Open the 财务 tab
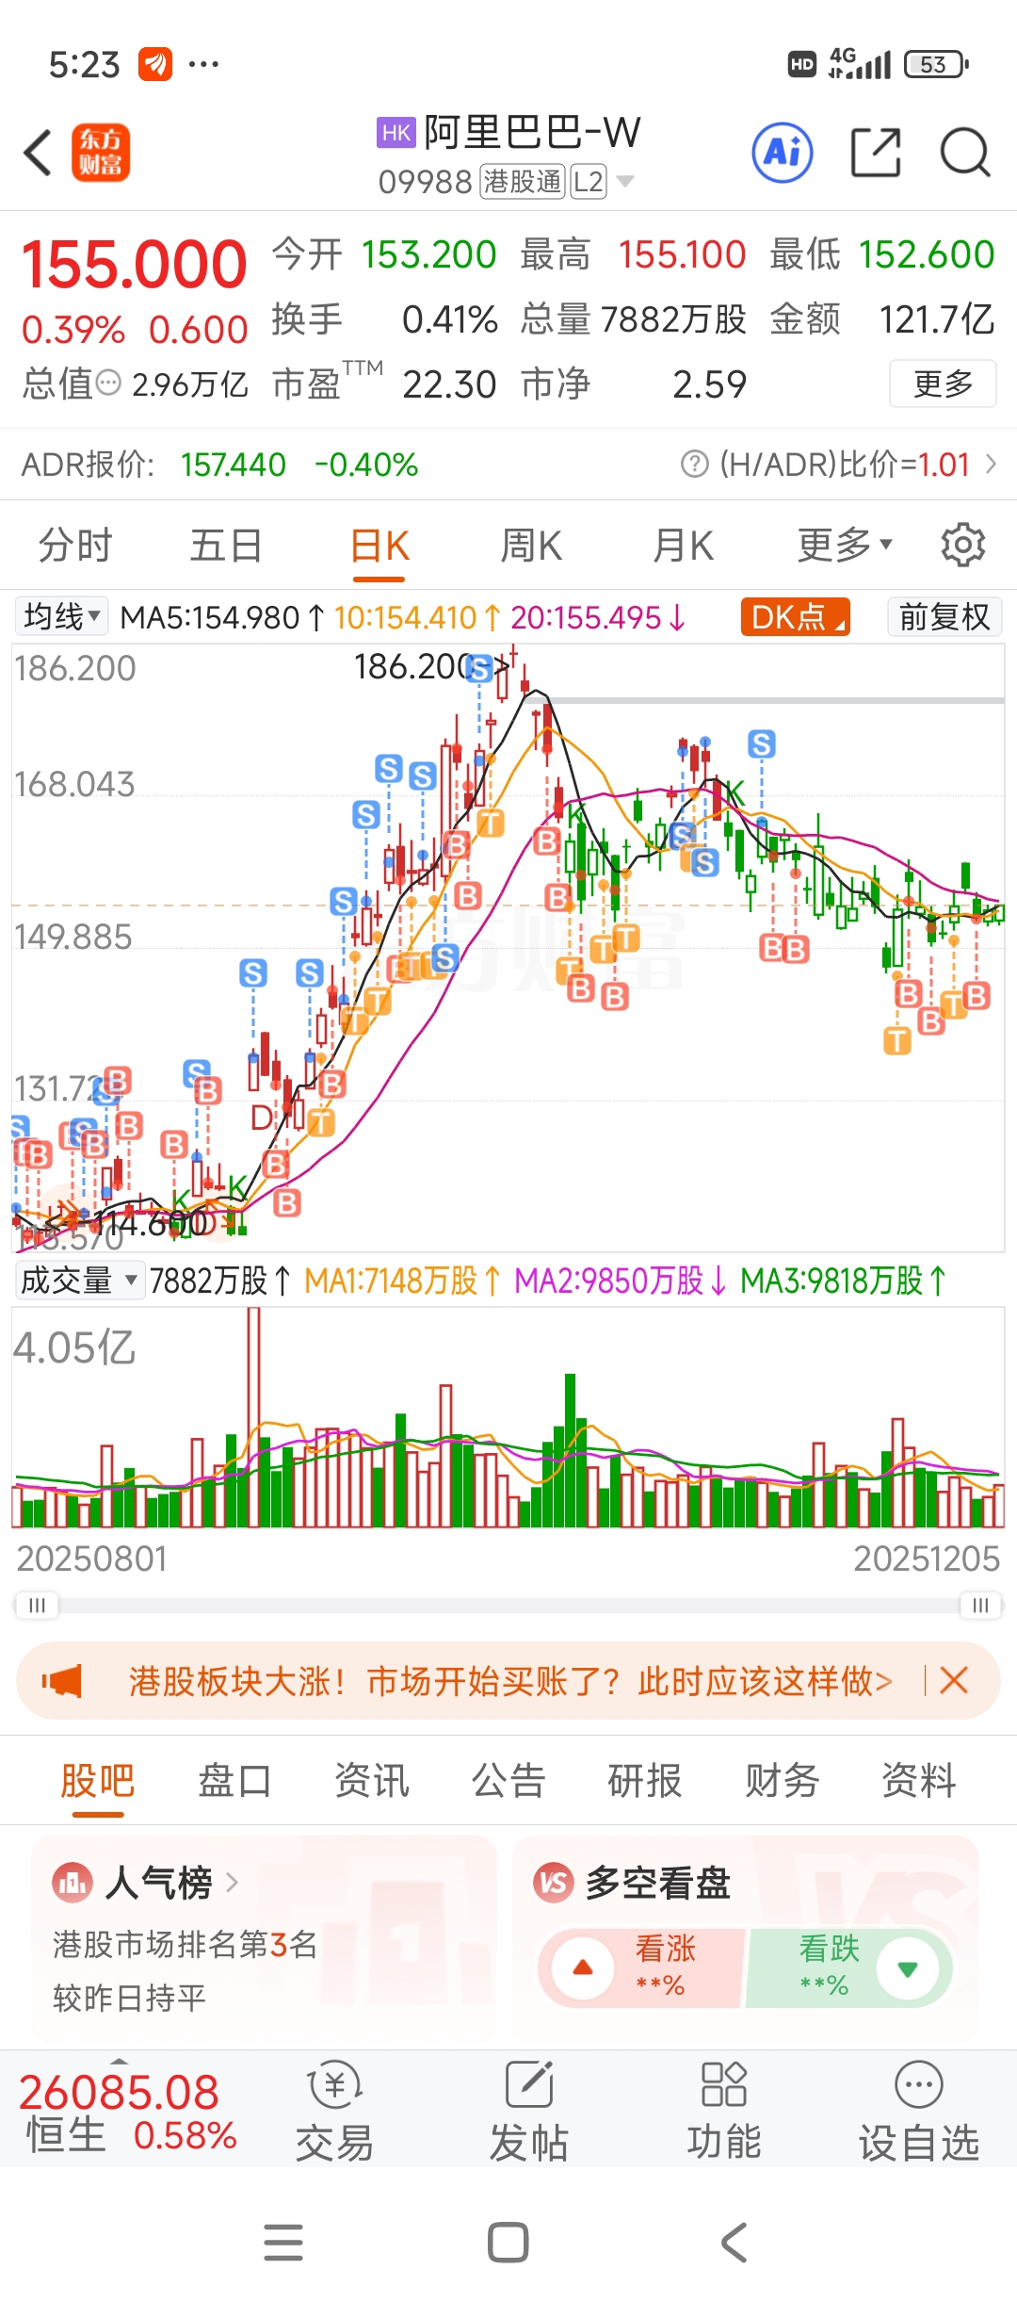Image resolution: width=1017 pixels, height=2318 pixels. [783, 1780]
